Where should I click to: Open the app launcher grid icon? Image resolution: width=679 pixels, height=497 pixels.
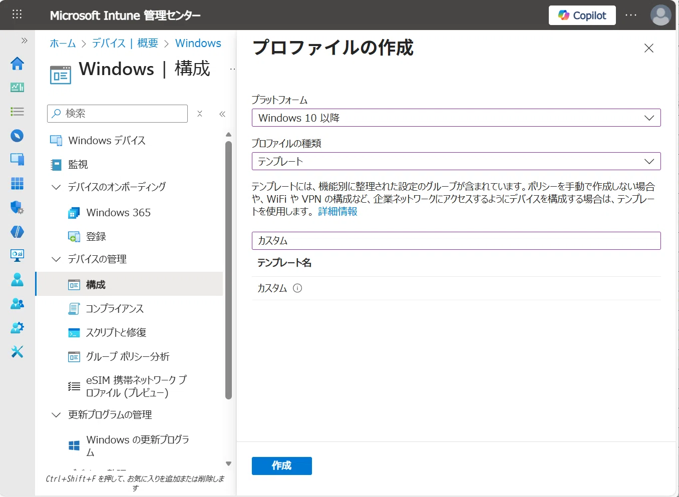click(17, 15)
